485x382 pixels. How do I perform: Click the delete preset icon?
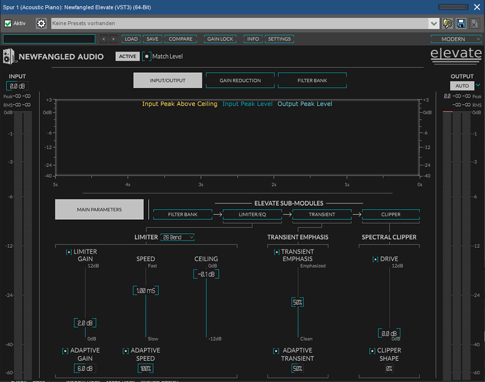click(474, 24)
